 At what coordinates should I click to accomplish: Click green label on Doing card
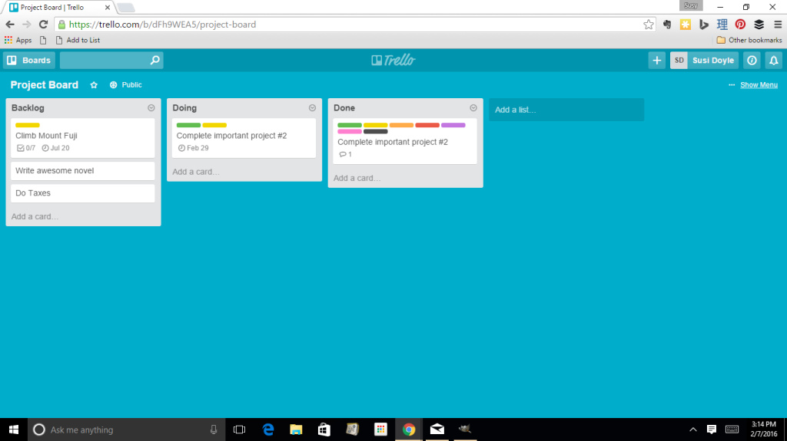coord(189,125)
